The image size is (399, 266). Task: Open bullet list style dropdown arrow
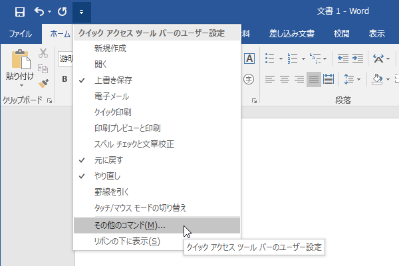(281, 59)
